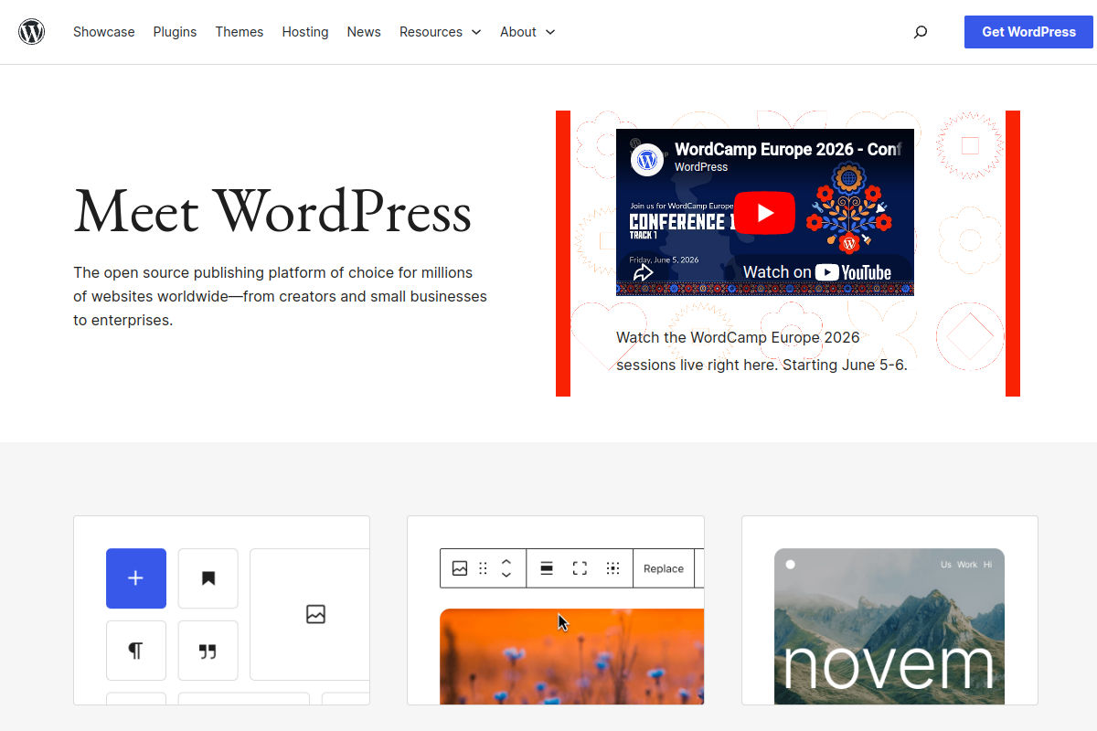Open the site search magnifier icon
1097x731 pixels.
(921, 32)
